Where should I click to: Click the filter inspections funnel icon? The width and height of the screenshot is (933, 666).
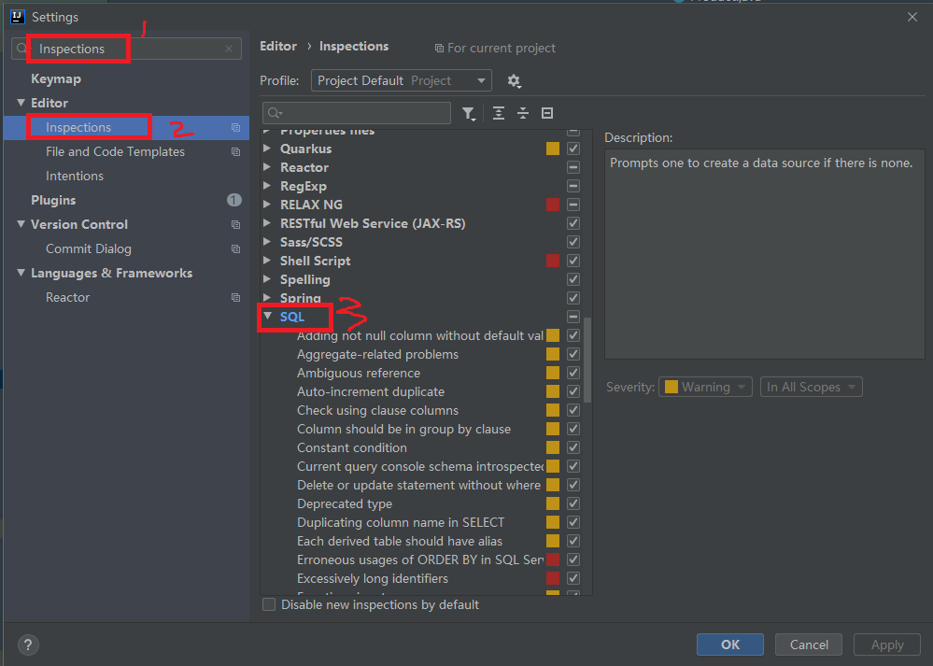[x=469, y=113]
